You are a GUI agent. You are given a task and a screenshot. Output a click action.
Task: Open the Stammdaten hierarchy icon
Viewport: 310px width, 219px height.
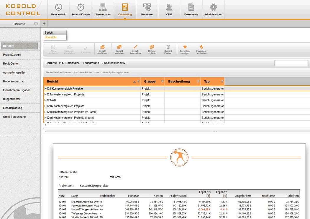103,7
